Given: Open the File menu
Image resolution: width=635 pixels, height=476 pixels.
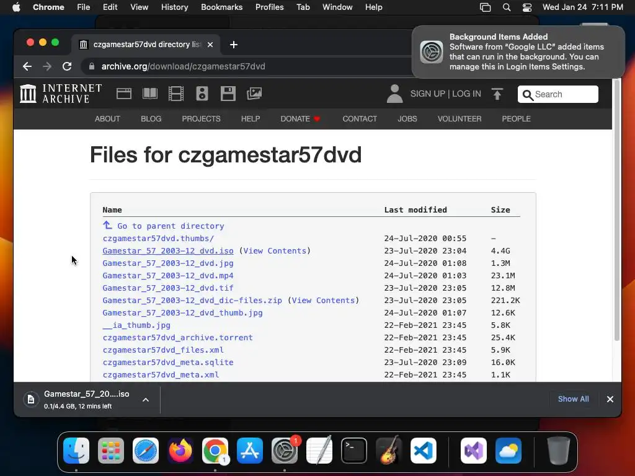Looking at the screenshot, I should 84,7.
